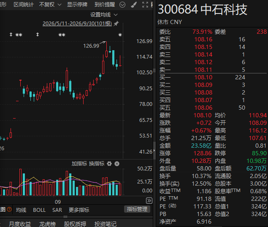This screenshot has width=268, height=227.
Task: Toggle fullscreen chart with expand icon
Action: (145, 5)
